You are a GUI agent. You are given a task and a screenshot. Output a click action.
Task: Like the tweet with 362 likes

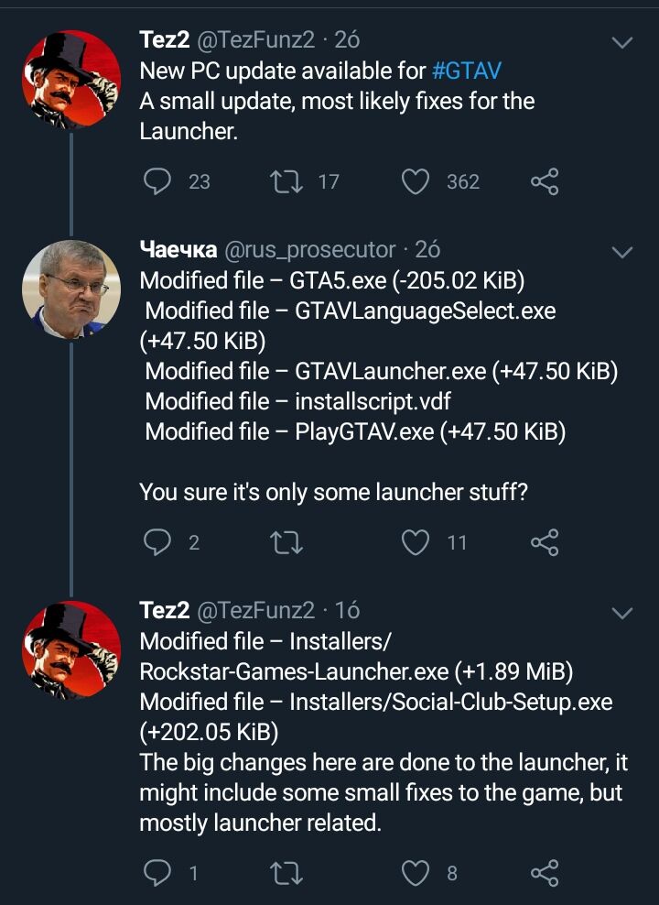point(416,181)
